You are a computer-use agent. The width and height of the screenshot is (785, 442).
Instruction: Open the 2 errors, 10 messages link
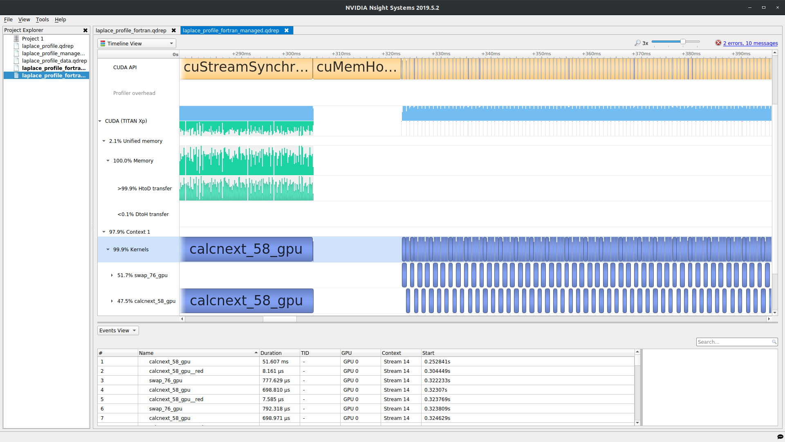[750, 43]
